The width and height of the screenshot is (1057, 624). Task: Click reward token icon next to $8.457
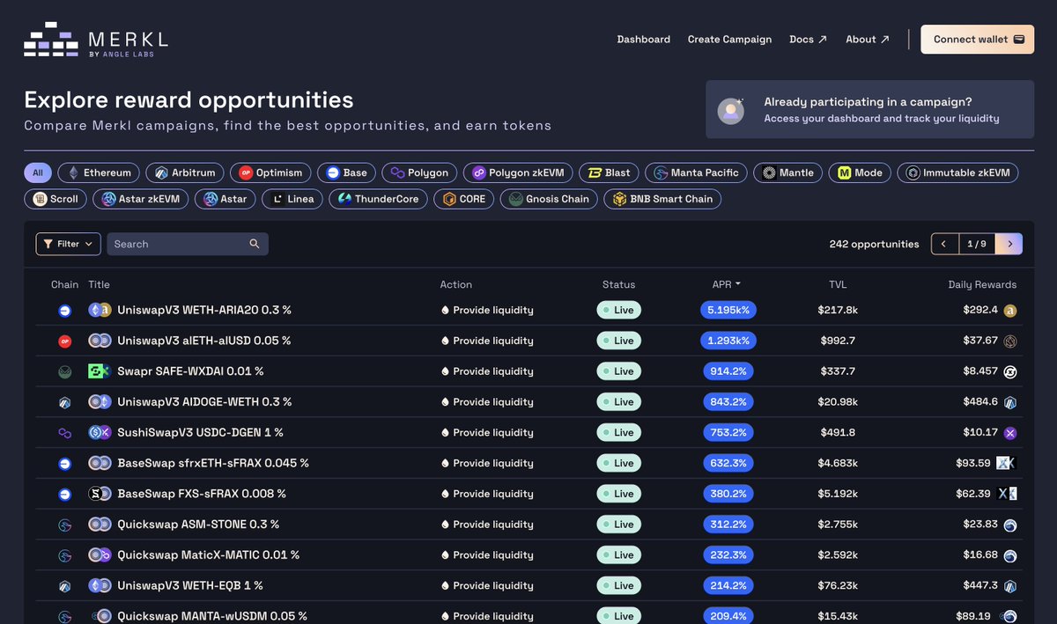1010,371
